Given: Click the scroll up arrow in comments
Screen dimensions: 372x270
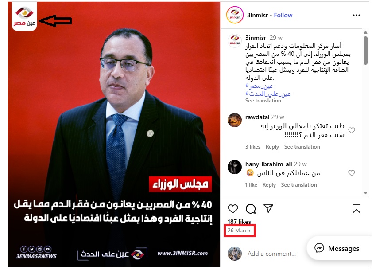Looking at the screenshot, I should tap(365, 32).
